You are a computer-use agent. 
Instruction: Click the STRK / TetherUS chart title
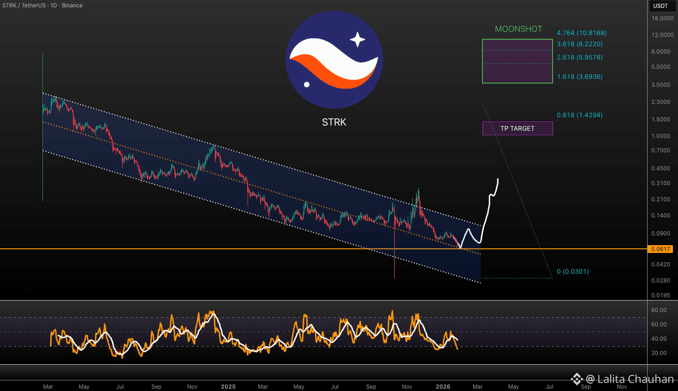(42, 6)
